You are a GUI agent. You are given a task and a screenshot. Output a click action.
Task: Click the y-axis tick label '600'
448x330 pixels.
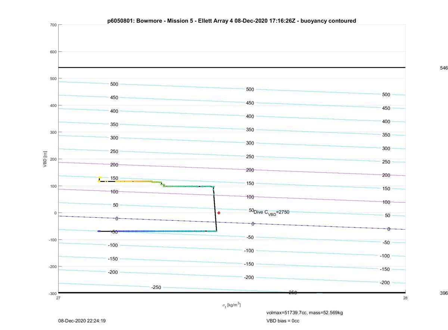(x=53, y=52)
